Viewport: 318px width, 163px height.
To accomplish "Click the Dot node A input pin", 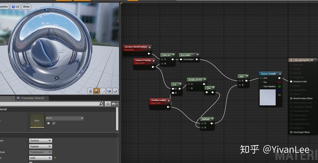I will point(173,89).
